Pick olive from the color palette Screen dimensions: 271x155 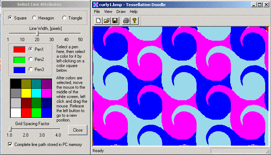pyautogui.click(x=26, y=84)
